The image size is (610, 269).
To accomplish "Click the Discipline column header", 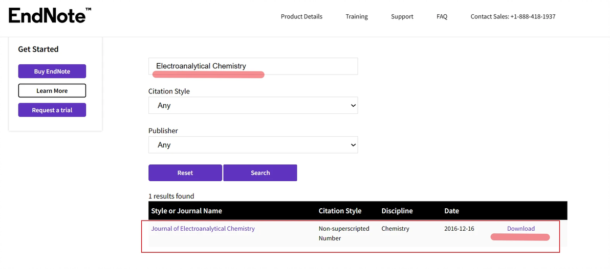I will point(397,211).
